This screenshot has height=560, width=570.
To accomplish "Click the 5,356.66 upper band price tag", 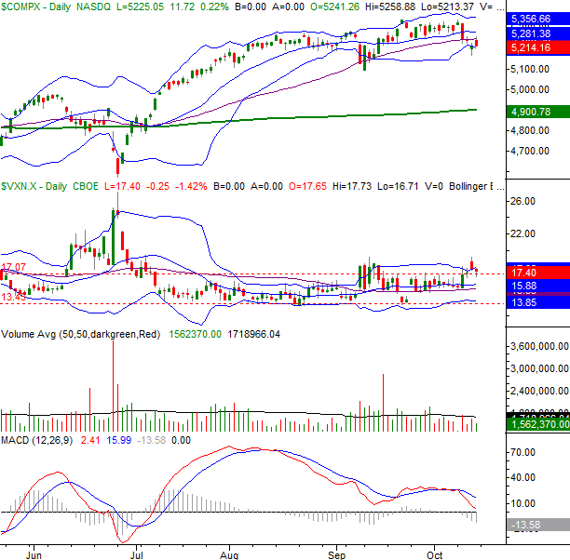I will (x=538, y=19).
